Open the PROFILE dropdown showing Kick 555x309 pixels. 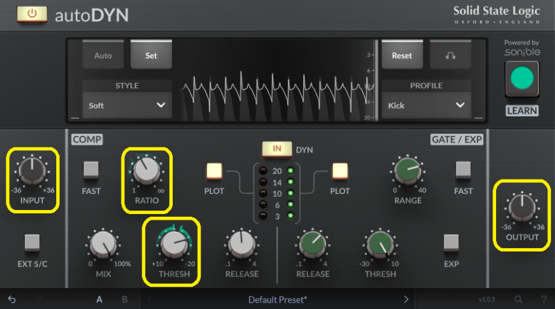click(x=425, y=105)
